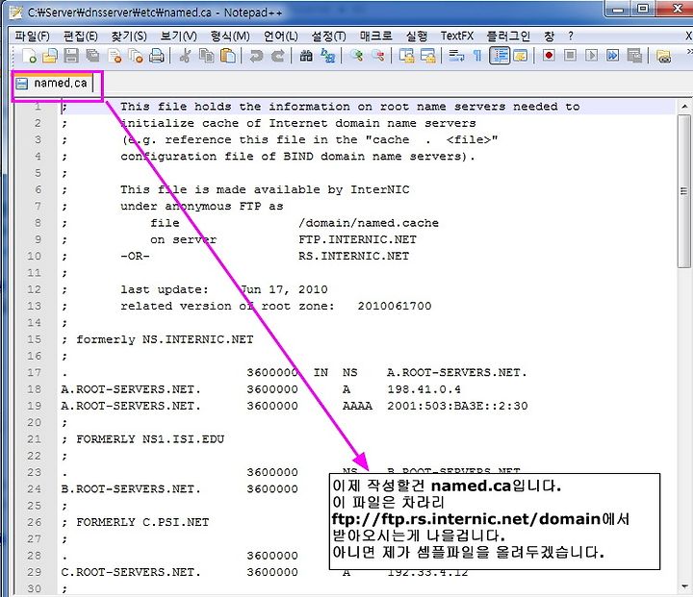Toggle synchronize vertical scrolling icon
The width and height of the screenshot is (693, 597).
406,56
